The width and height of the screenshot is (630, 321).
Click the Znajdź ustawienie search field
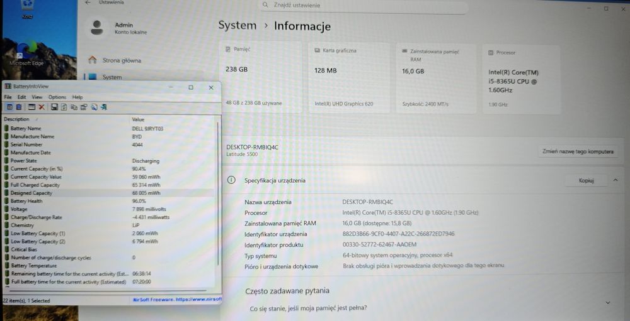click(364, 6)
